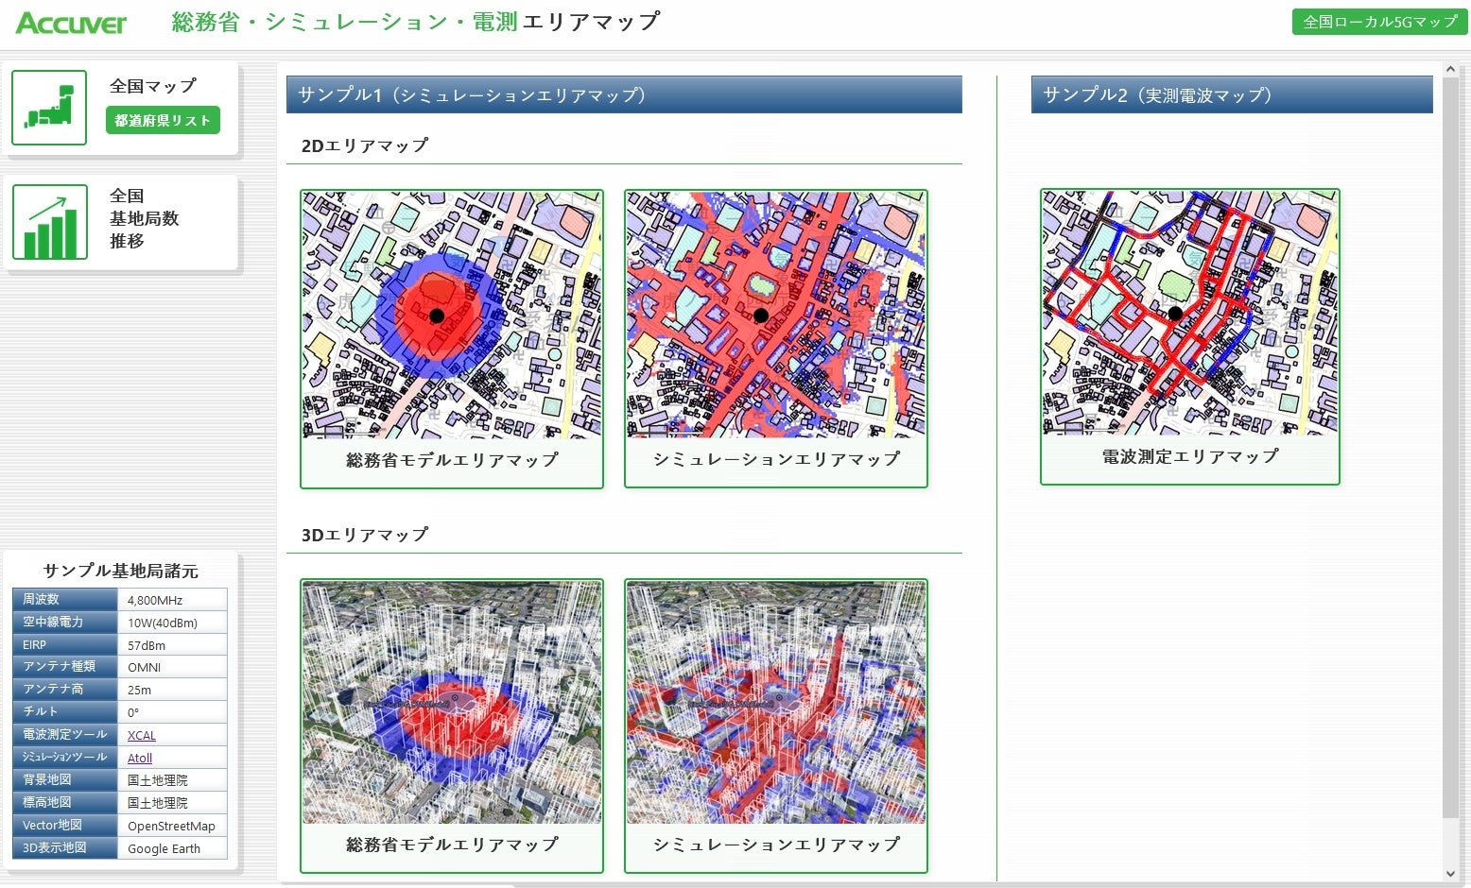Select the 全国マップ label
This screenshot has width=1471, height=888.
153,86
